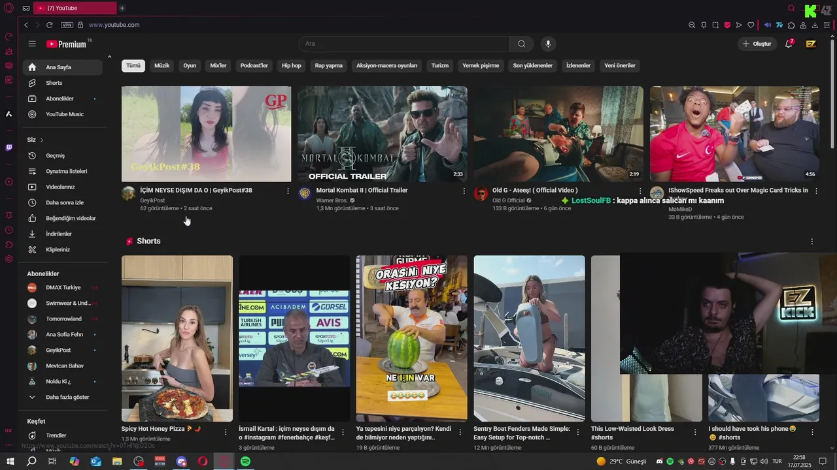Open Beğendiğim videolar list
Viewport: 837px width, 470px height.
tap(63, 218)
